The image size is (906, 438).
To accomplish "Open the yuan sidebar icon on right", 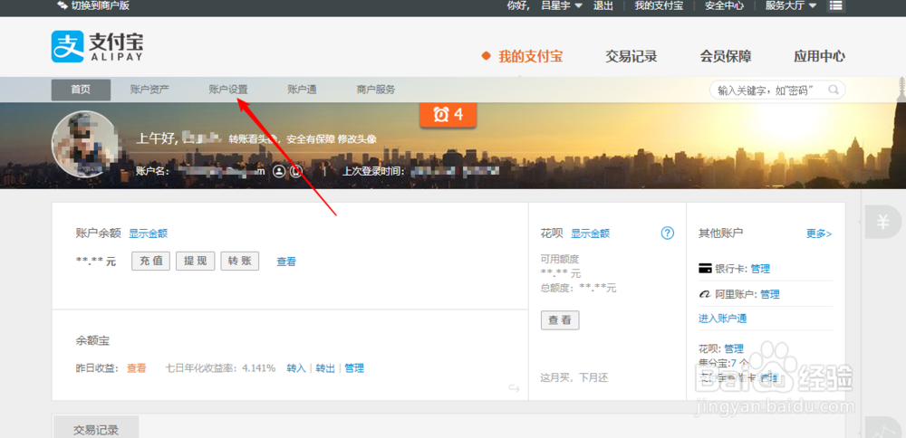I will tap(882, 222).
